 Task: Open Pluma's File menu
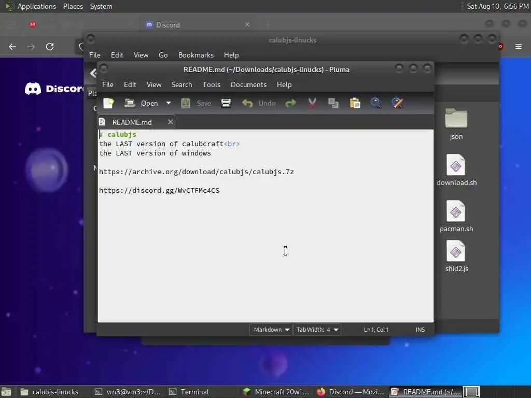pyautogui.click(x=108, y=84)
